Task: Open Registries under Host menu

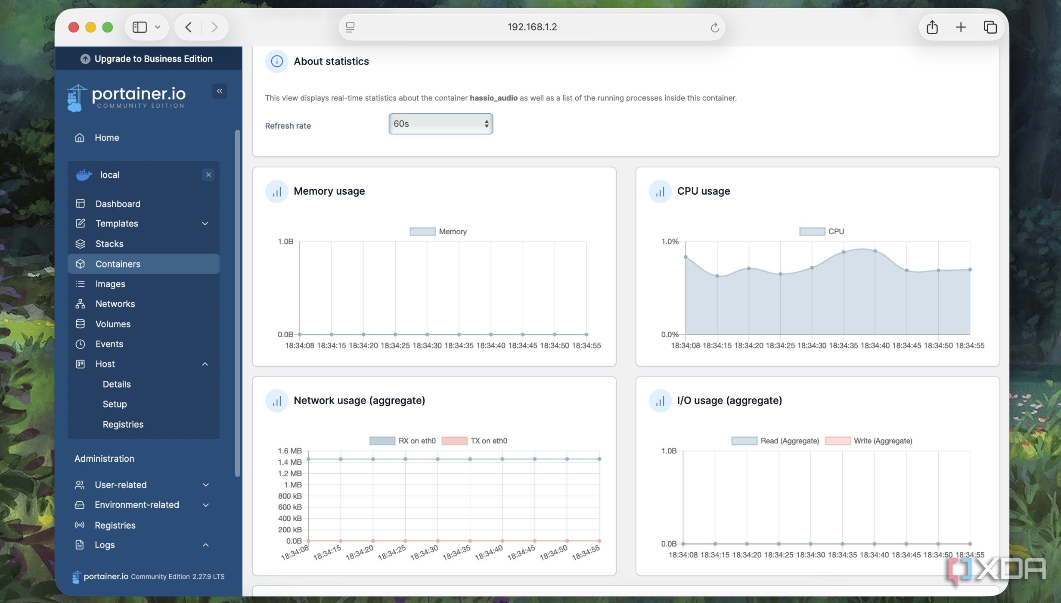Action: [123, 424]
